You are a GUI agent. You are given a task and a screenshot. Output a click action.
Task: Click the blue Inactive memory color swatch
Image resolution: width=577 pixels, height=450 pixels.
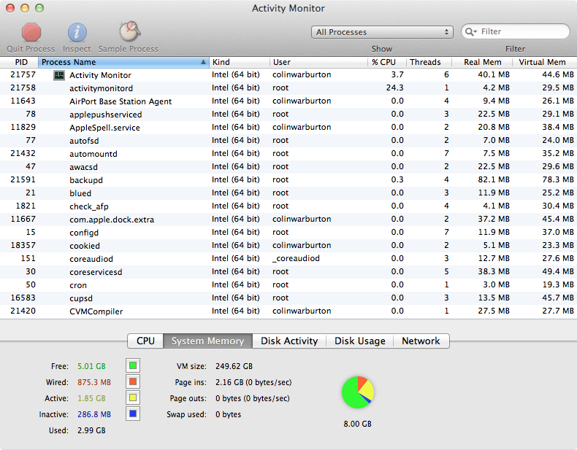point(133,414)
